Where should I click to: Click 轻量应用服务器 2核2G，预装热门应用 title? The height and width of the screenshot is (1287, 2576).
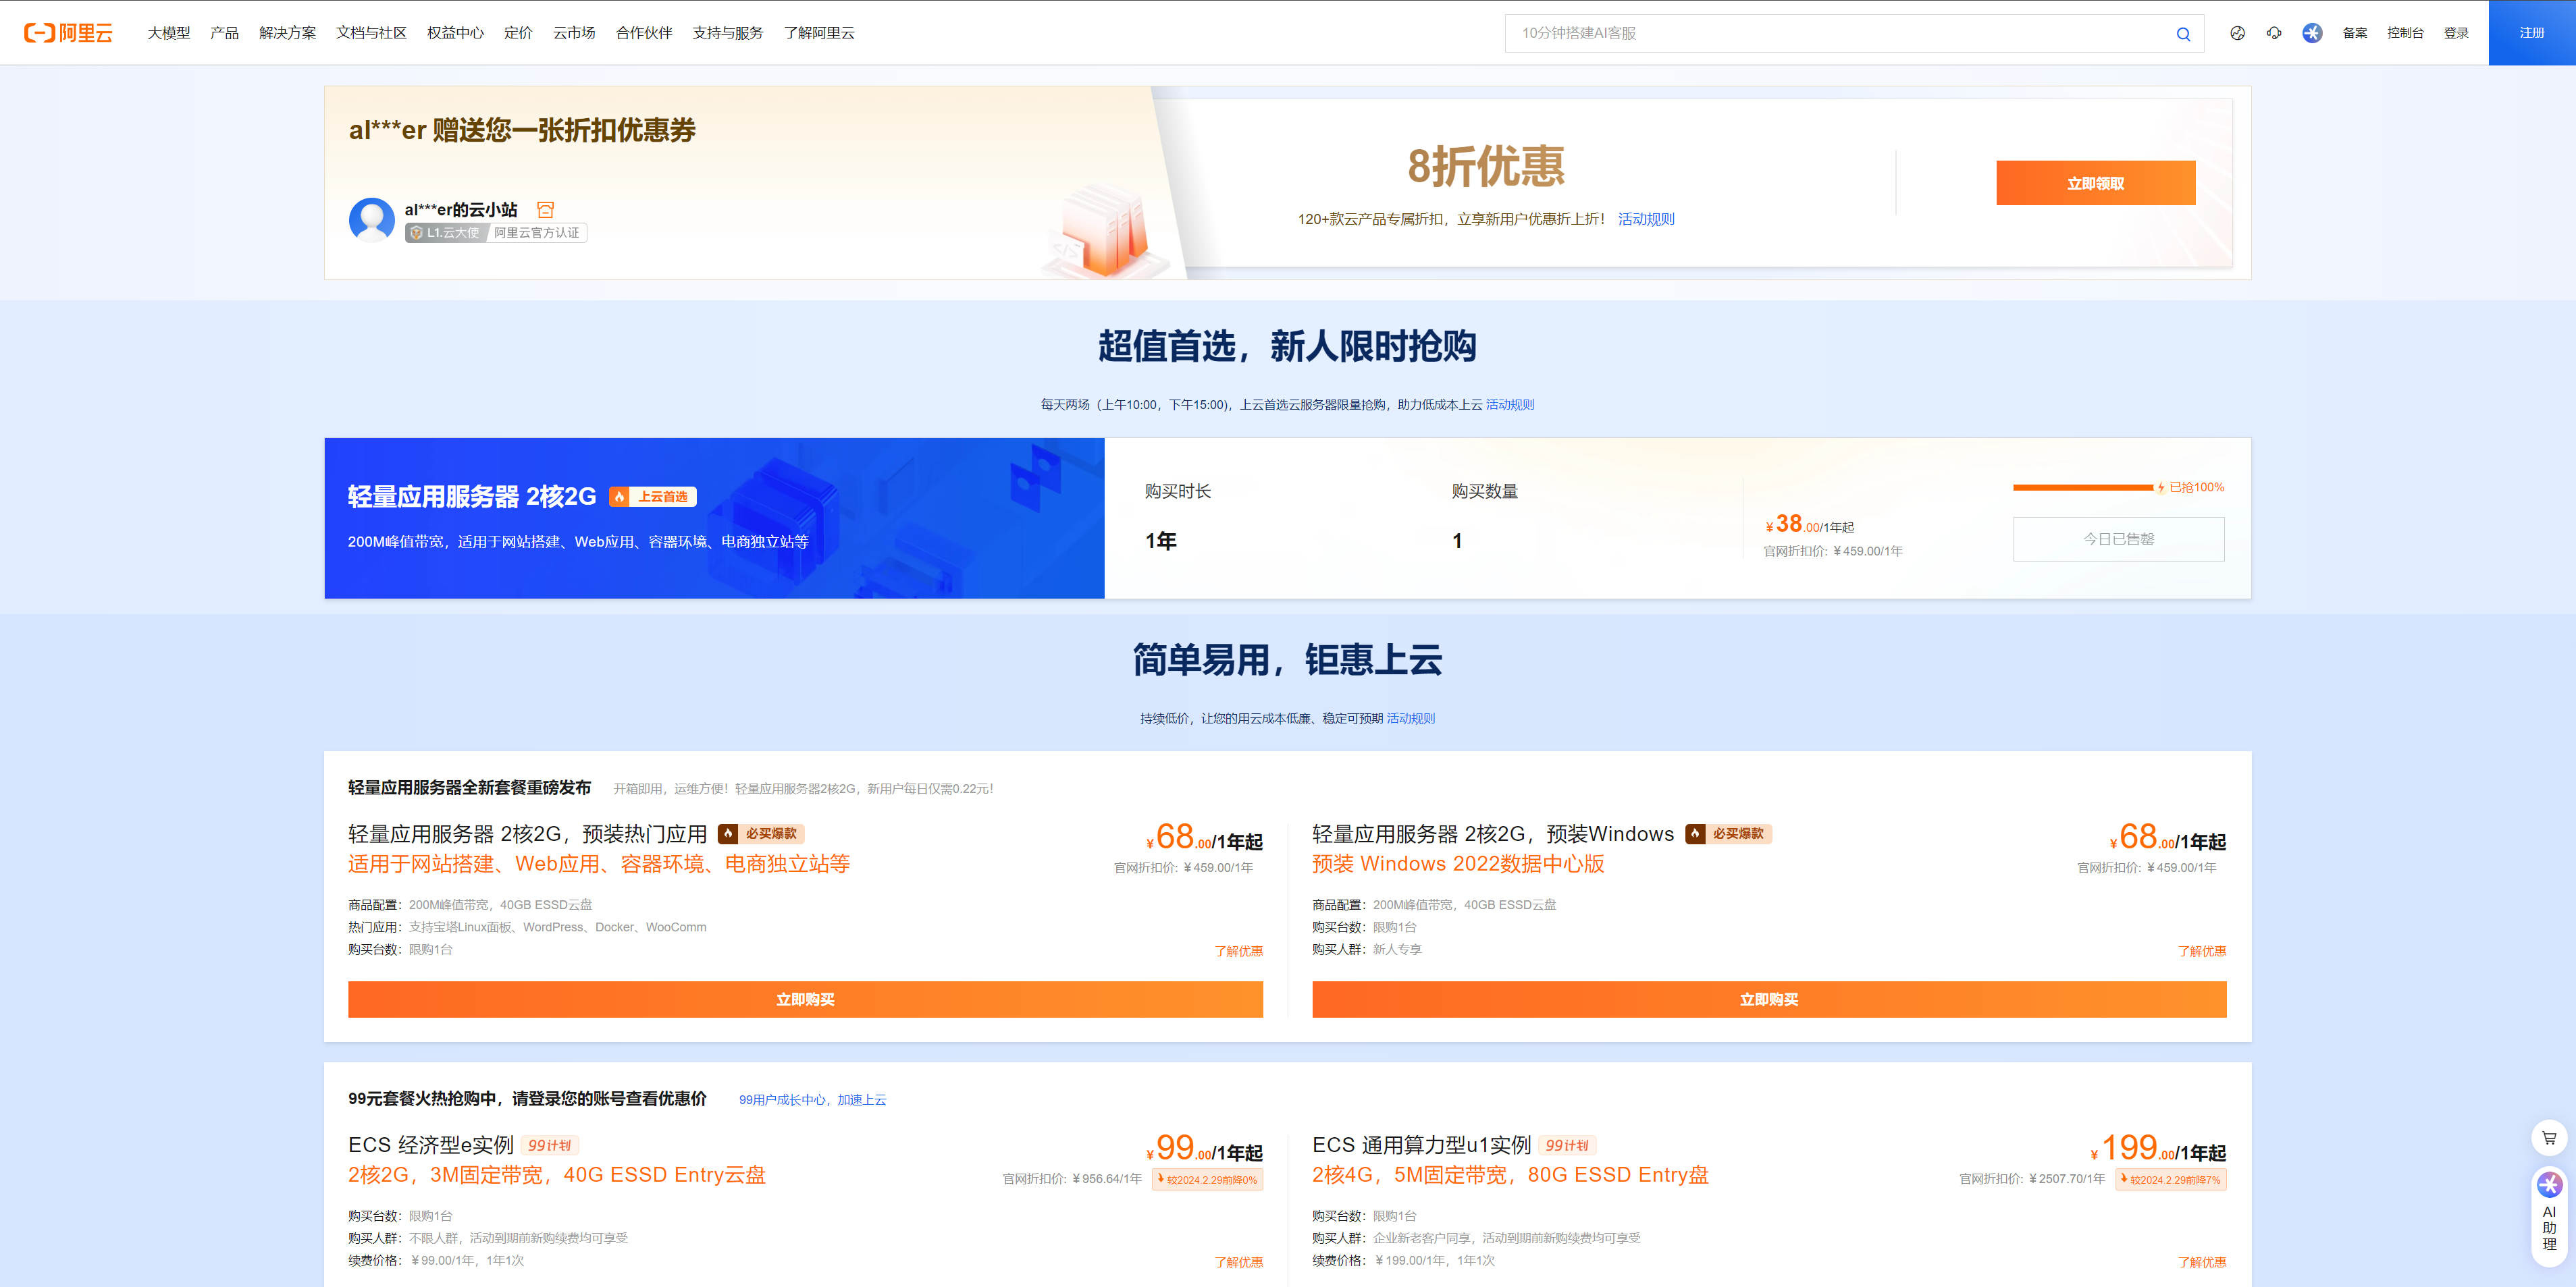pyautogui.click(x=528, y=833)
